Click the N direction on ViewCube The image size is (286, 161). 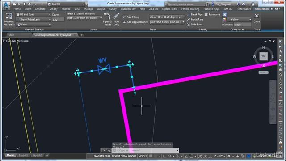tap(263, 47)
